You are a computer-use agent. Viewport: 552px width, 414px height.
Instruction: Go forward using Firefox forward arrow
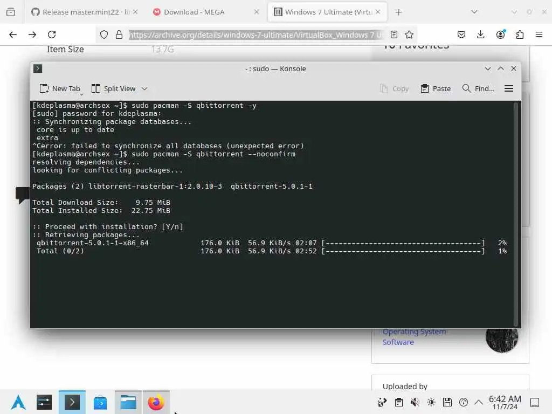click(x=32, y=34)
